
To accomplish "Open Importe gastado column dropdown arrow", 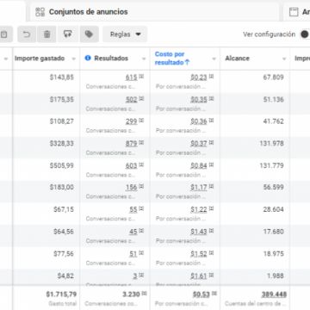I will (74, 59).
